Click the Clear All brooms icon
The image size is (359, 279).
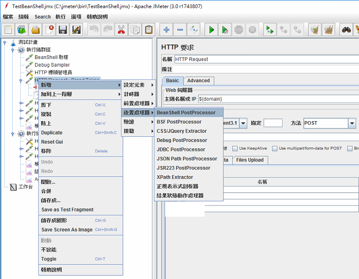(329, 30)
